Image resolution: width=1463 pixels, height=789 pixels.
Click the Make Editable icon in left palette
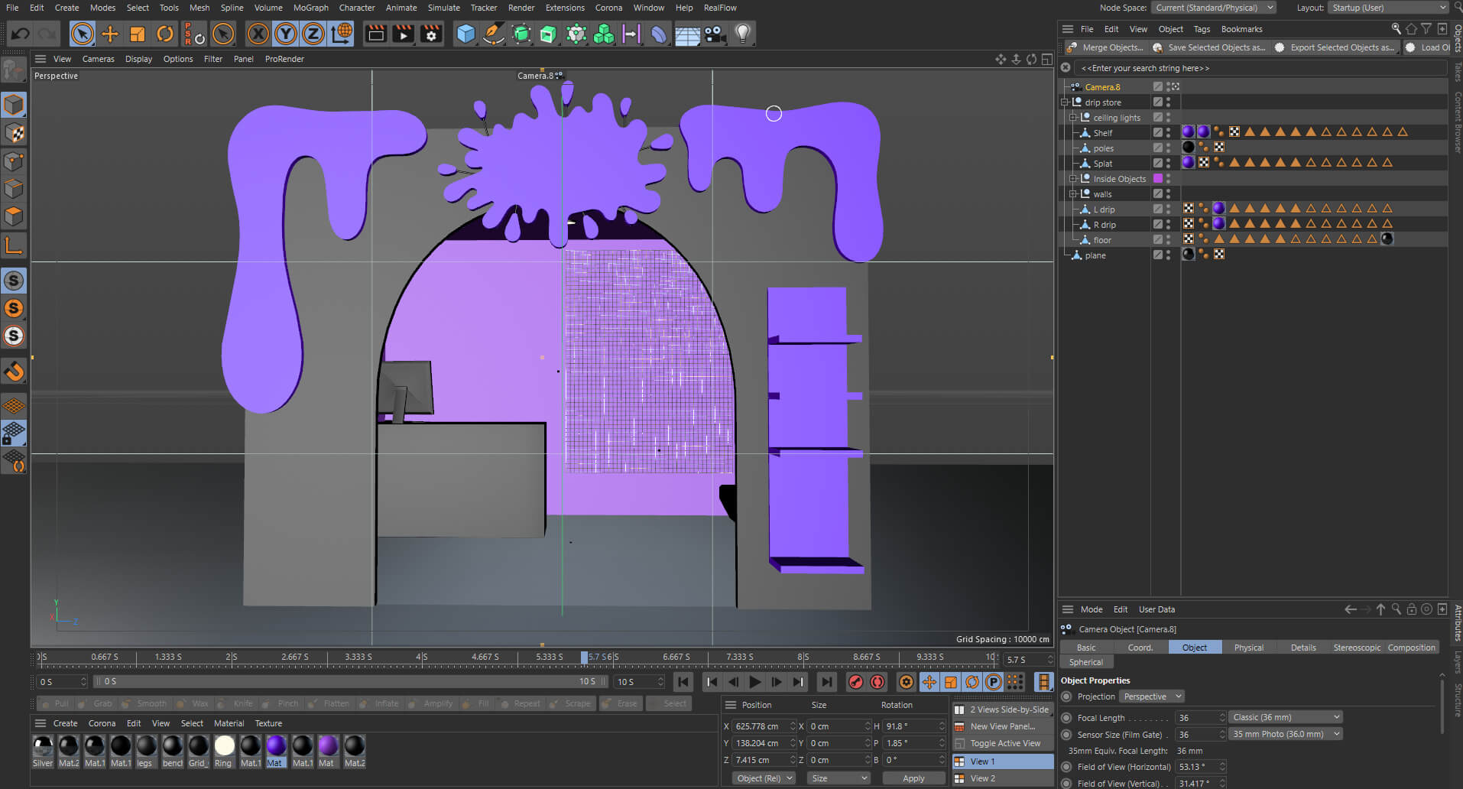14,70
